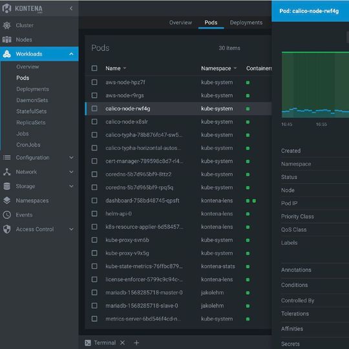
Task: Expand the Storage menu chevron
Action: pyautogui.click(x=71, y=186)
